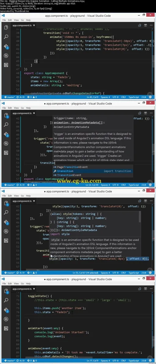The height and width of the screenshot is (364, 156).
Task: Open Extensions view in the Ln 77 window
Action: click(6, 329)
